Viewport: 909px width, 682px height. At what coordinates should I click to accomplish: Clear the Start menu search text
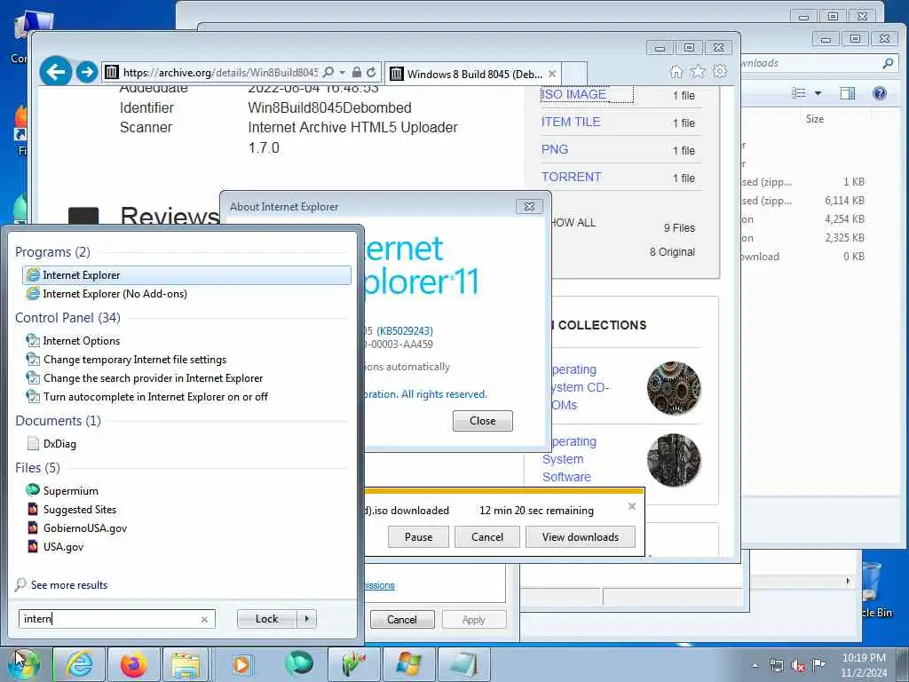[x=204, y=619]
